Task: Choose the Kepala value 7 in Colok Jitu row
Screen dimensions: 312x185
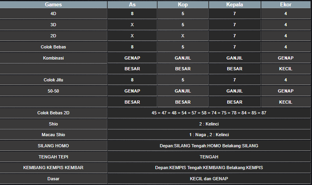Action: tap(235, 80)
